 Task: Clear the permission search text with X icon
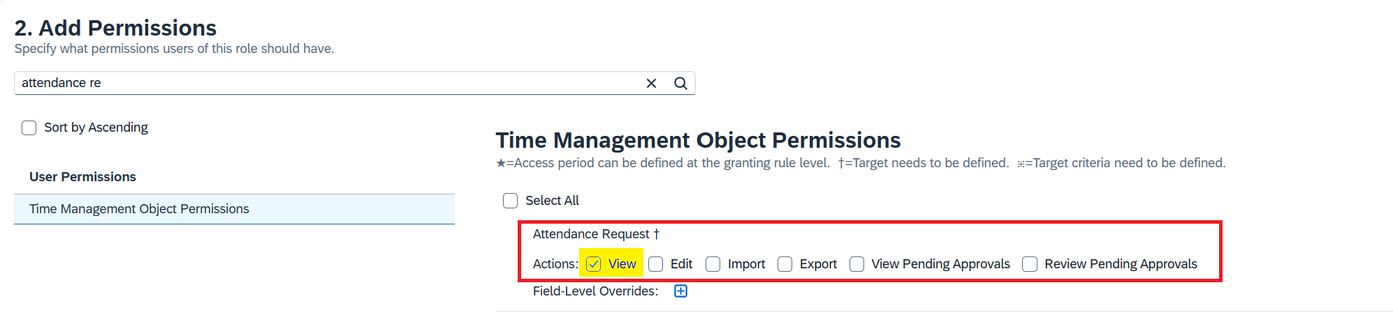651,83
